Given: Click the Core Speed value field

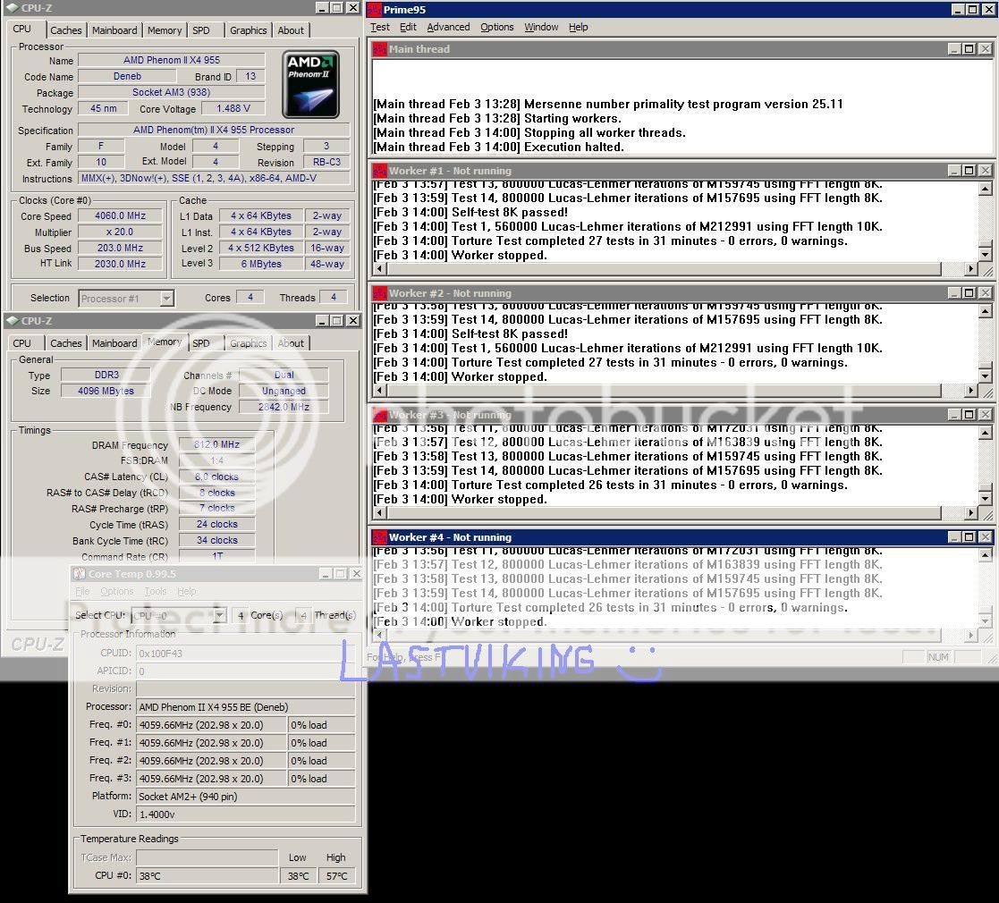Looking at the screenshot, I should [120, 216].
